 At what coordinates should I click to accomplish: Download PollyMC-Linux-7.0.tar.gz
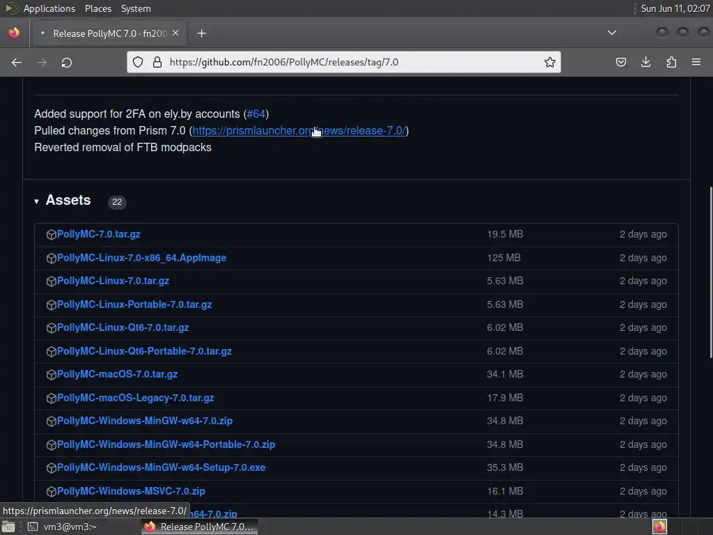click(113, 281)
